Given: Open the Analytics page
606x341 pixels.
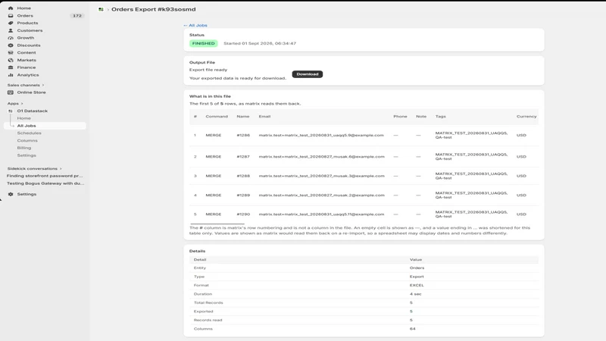Looking at the screenshot, I should pyautogui.click(x=28, y=75).
